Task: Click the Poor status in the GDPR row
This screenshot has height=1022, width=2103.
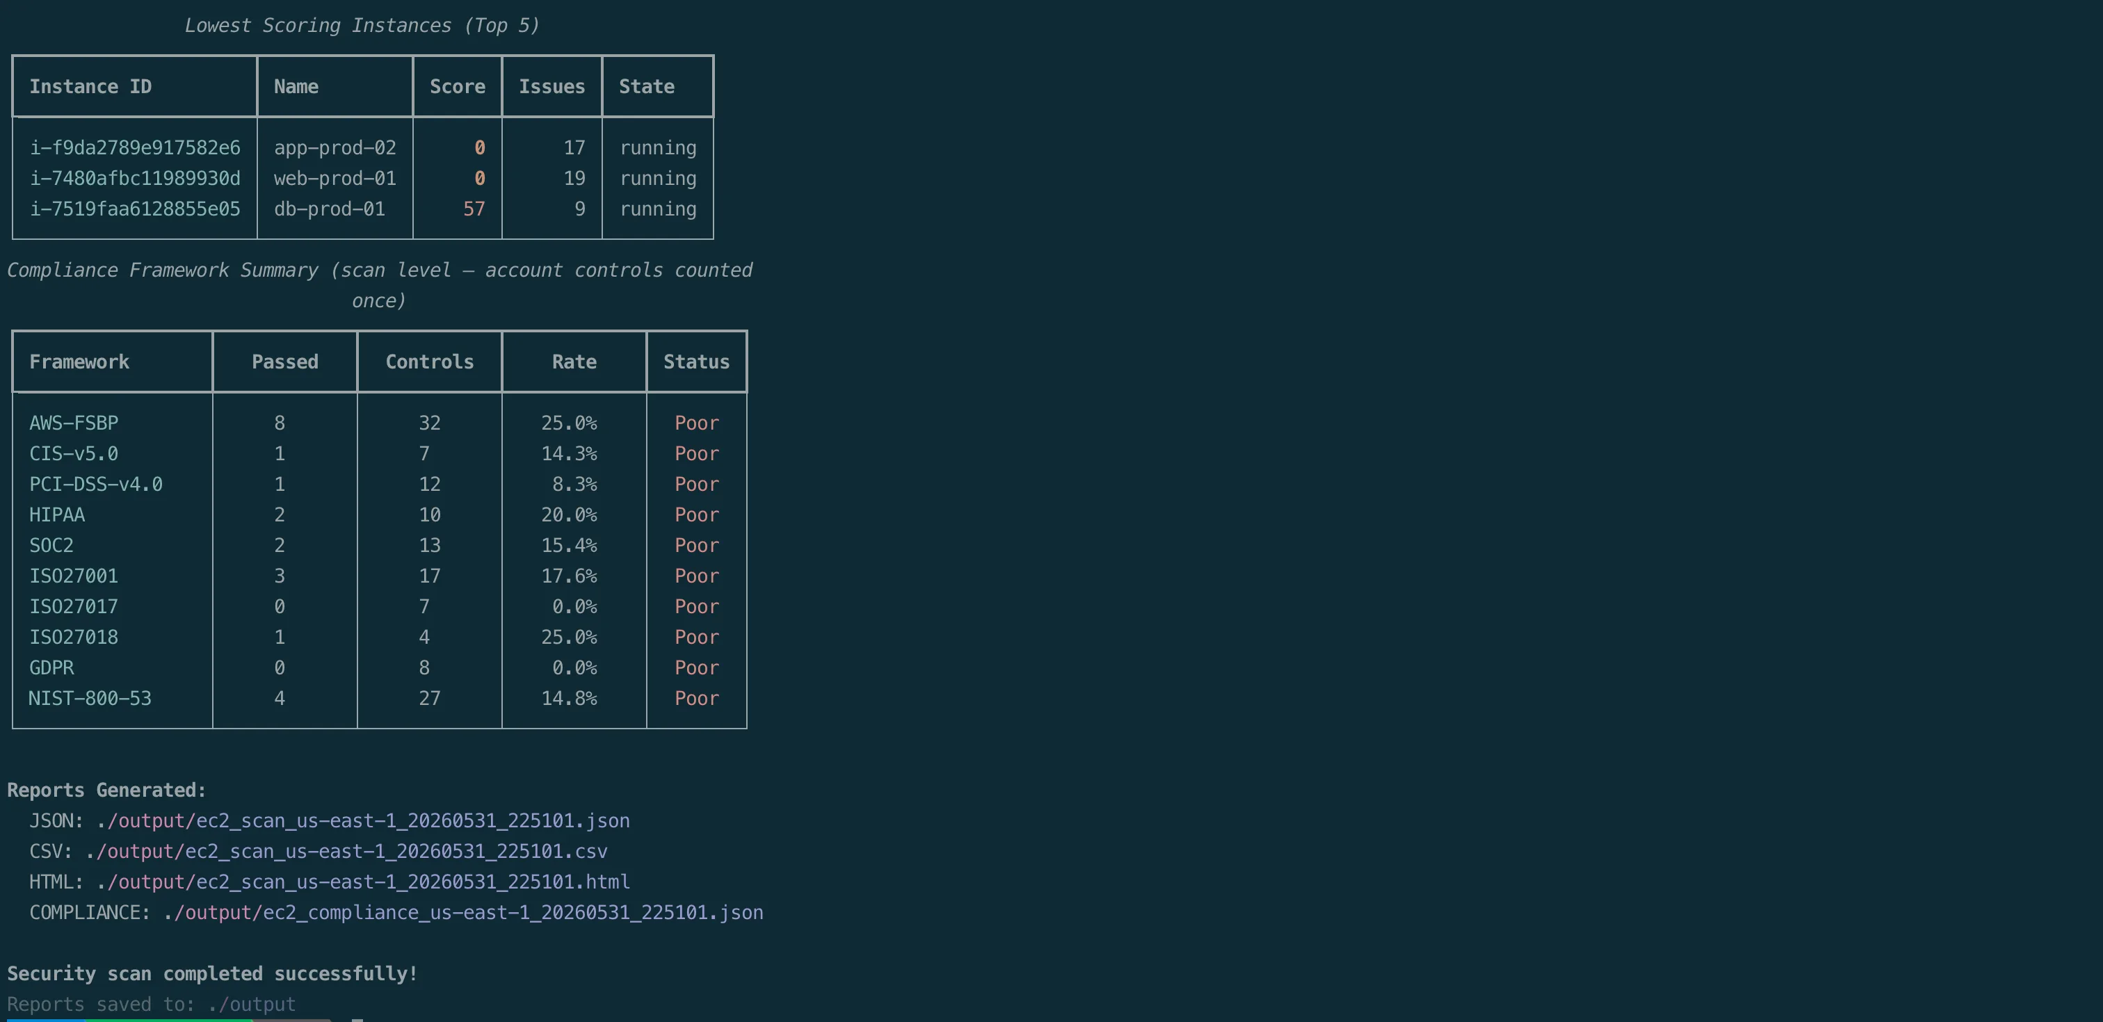Action: pyautogui.click(x=696, y=667)
